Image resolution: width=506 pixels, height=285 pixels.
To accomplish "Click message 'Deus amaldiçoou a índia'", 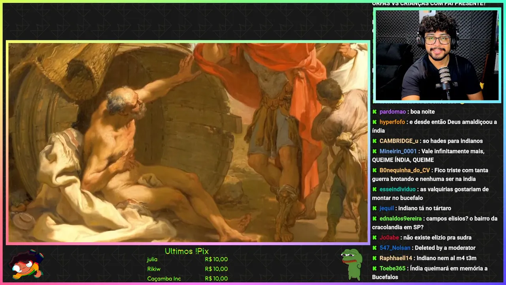I will coord(434,127).
